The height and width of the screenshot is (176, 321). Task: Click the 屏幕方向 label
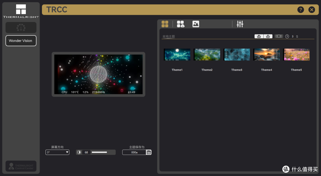pos(57,147)
